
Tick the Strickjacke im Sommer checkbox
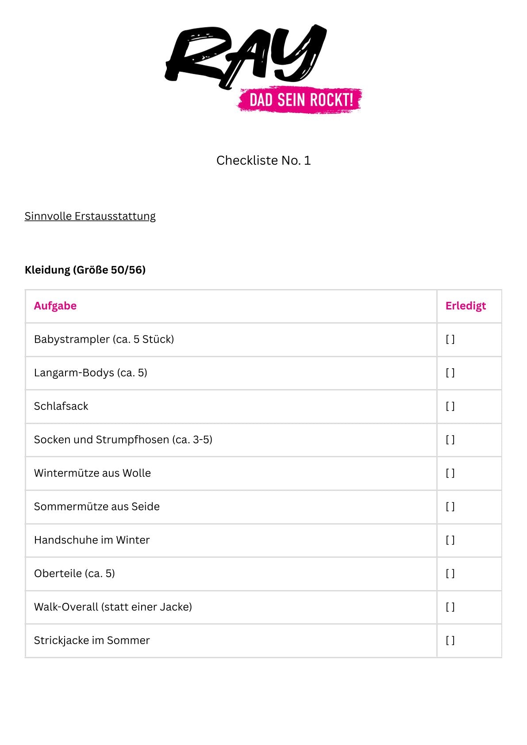click(x=450, y=641)
